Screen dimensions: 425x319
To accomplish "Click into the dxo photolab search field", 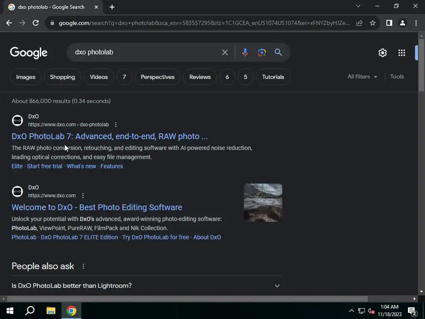I will tap(147, 52).
